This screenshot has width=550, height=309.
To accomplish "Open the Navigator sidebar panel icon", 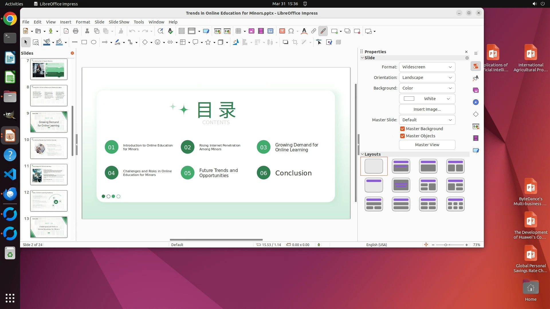I will 476,102.
